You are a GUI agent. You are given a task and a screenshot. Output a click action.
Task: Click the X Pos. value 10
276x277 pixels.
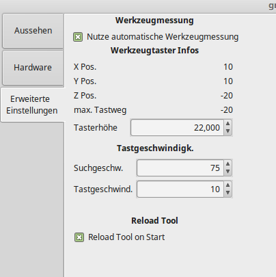pos(228,67)
